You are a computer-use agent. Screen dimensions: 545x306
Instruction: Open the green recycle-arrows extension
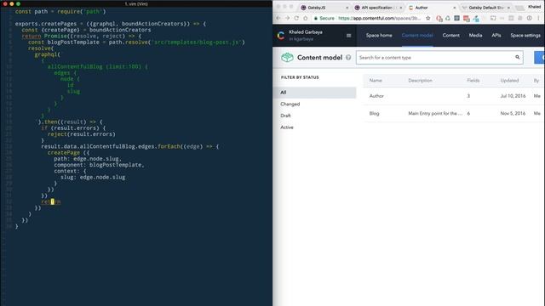coord(448,18)
